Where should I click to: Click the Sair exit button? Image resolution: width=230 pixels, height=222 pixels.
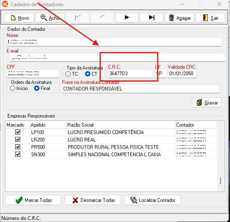coord(210,18)
